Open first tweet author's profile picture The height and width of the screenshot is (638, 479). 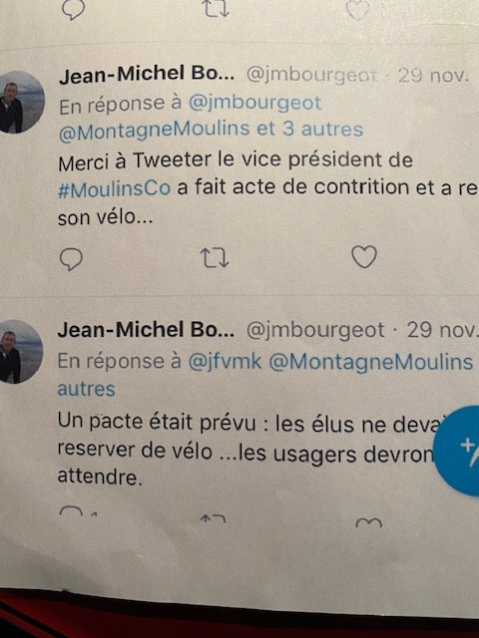tap(20, 102)
